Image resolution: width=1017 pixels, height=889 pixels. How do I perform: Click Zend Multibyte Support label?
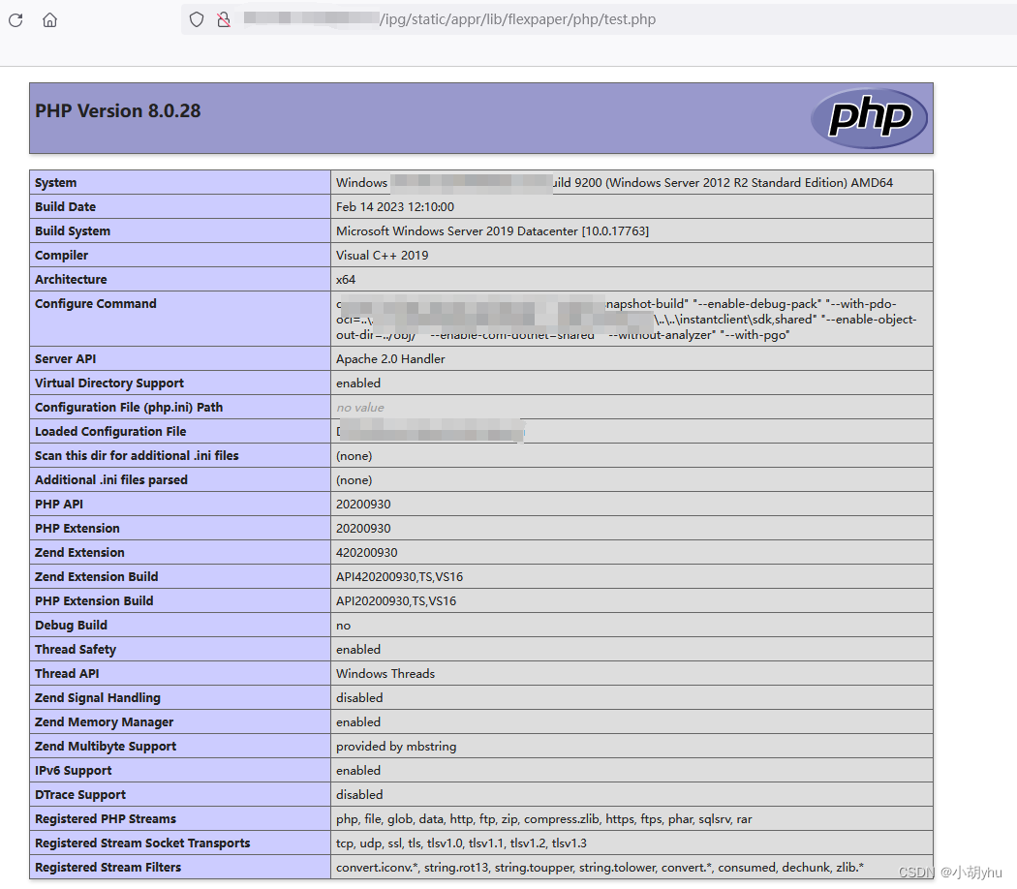point(105,747)
